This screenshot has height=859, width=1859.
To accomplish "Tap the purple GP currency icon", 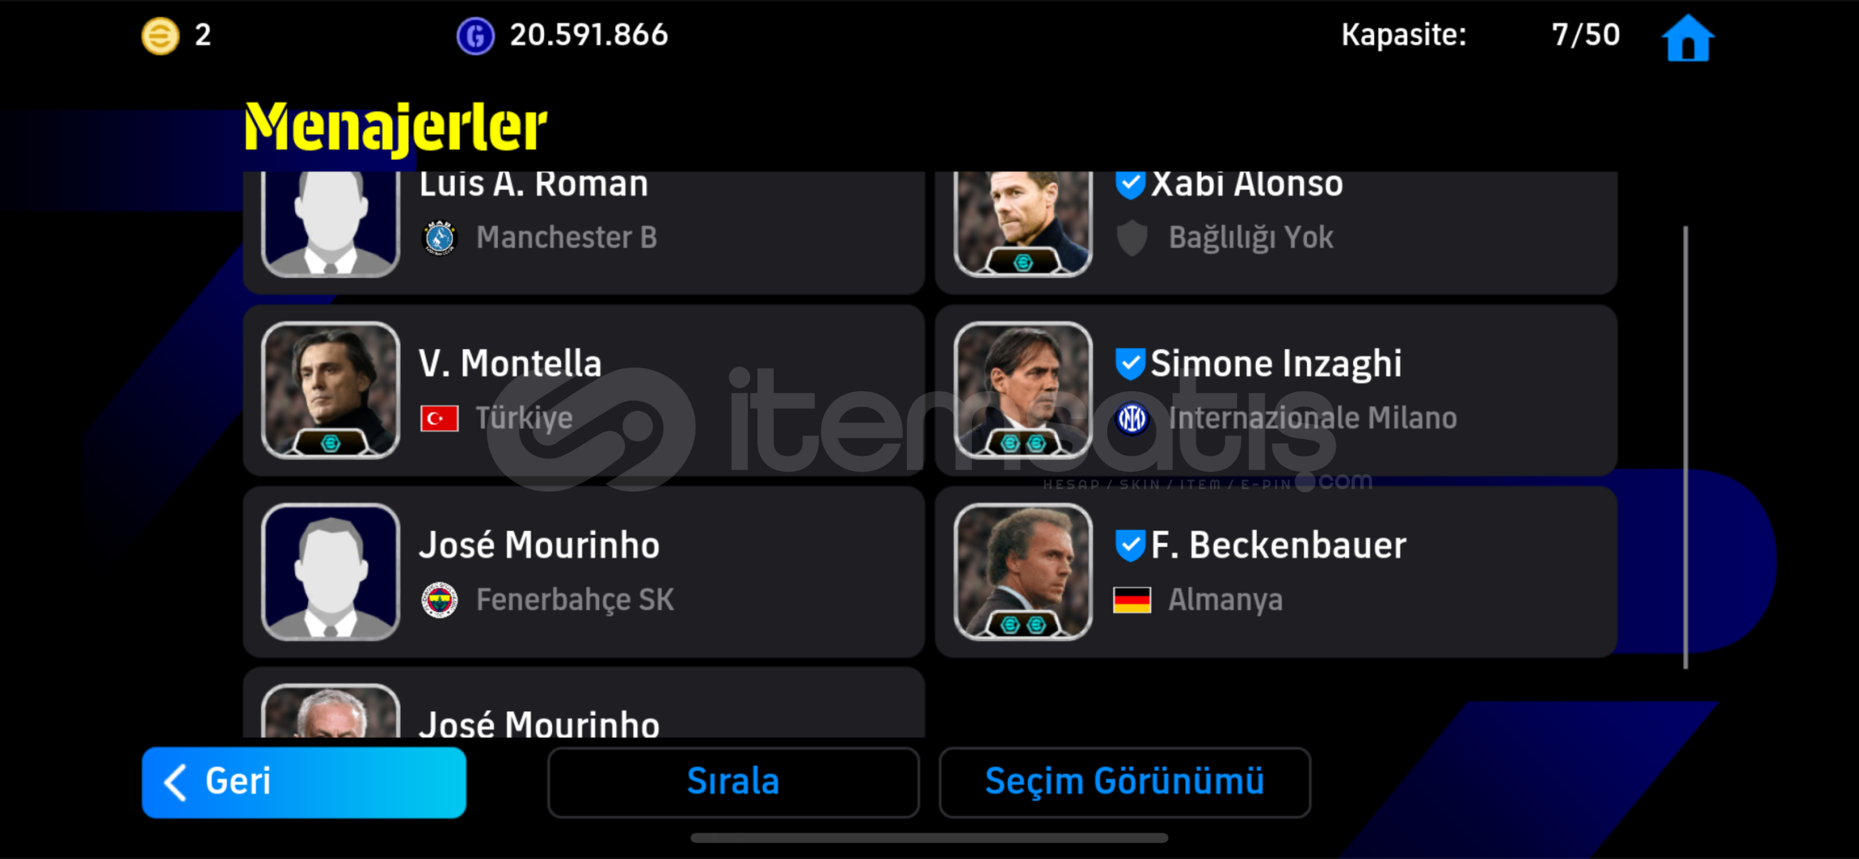I will pyautogui.click(x=475, y=36).
